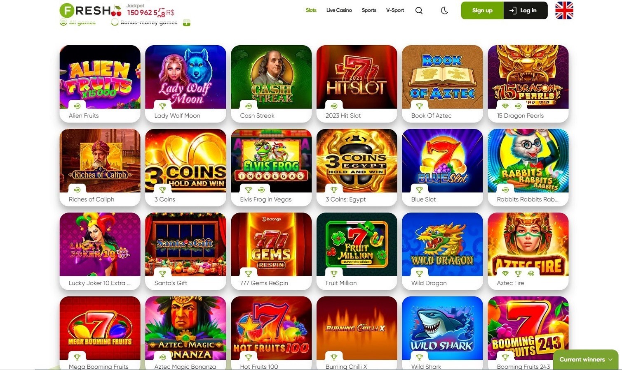This screenshot has width=622, height=370.
Task: Click the Sign up button
Action: [x=482, y=10]
